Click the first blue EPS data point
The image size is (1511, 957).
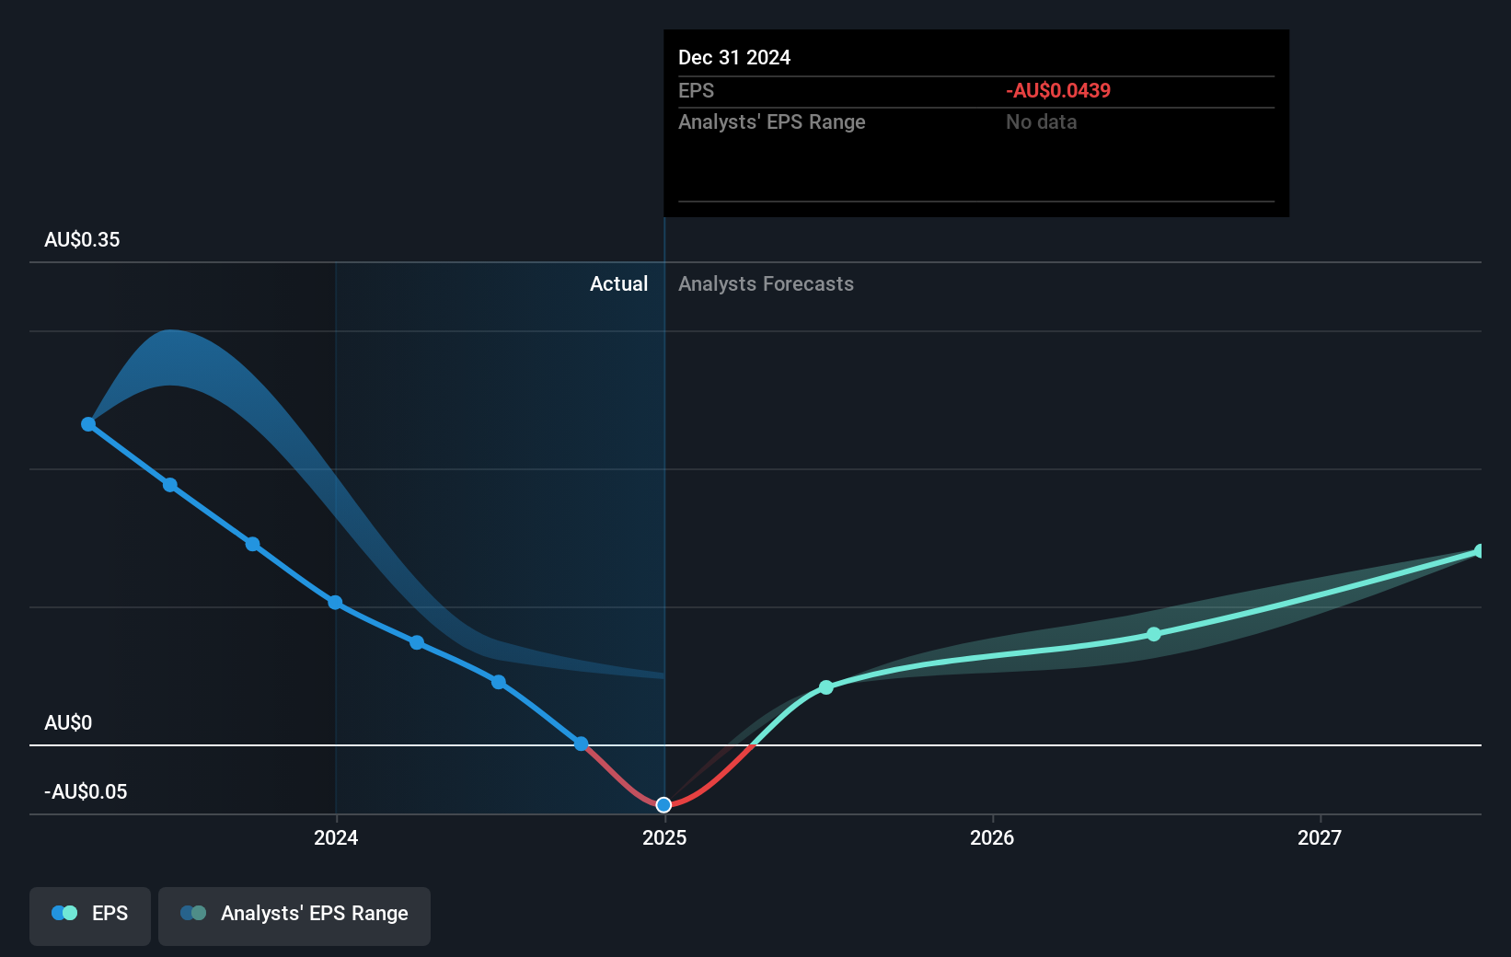tap(87, 423)
